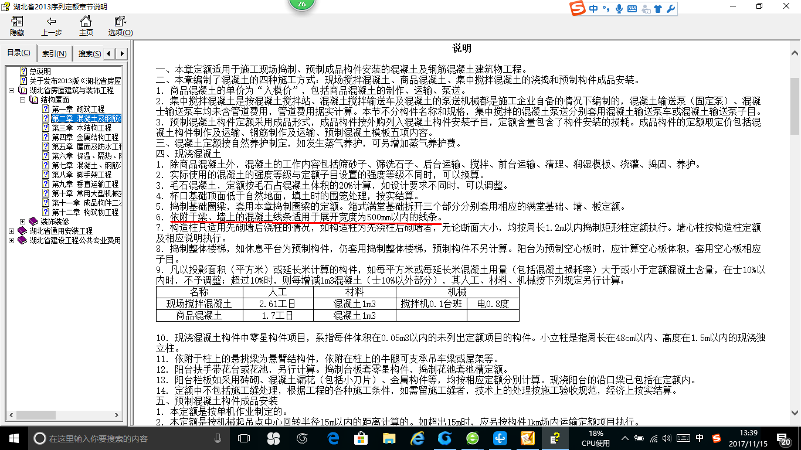Open the Windows Start menu

13,438
